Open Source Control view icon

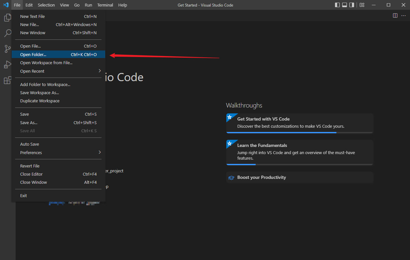tap(7, 49)
